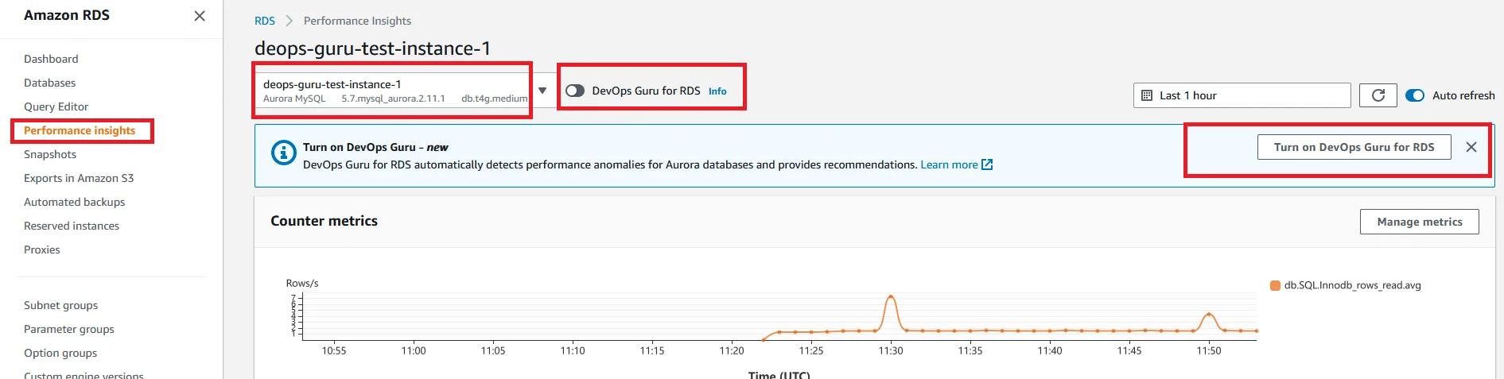Click the calendar icon in time range

[1147, 95]
